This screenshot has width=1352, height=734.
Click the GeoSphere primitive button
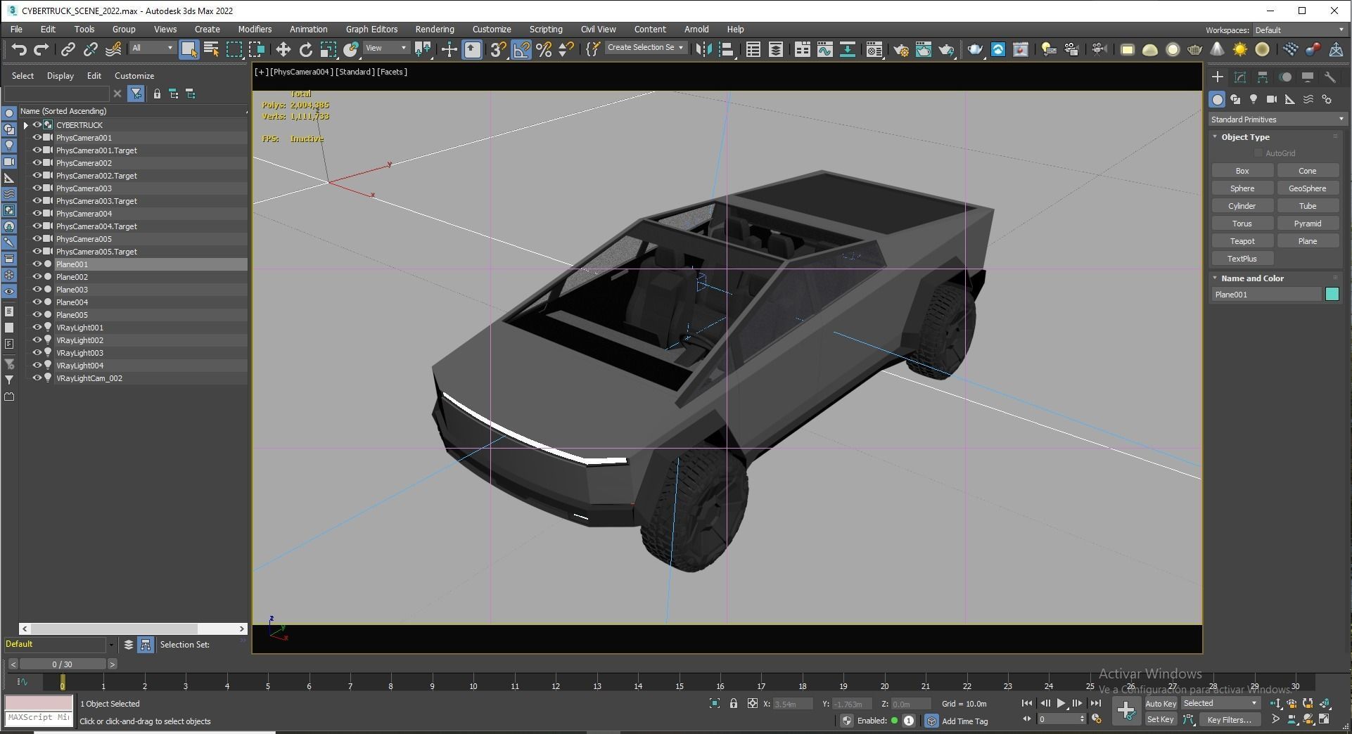[x=1307, y=188]
